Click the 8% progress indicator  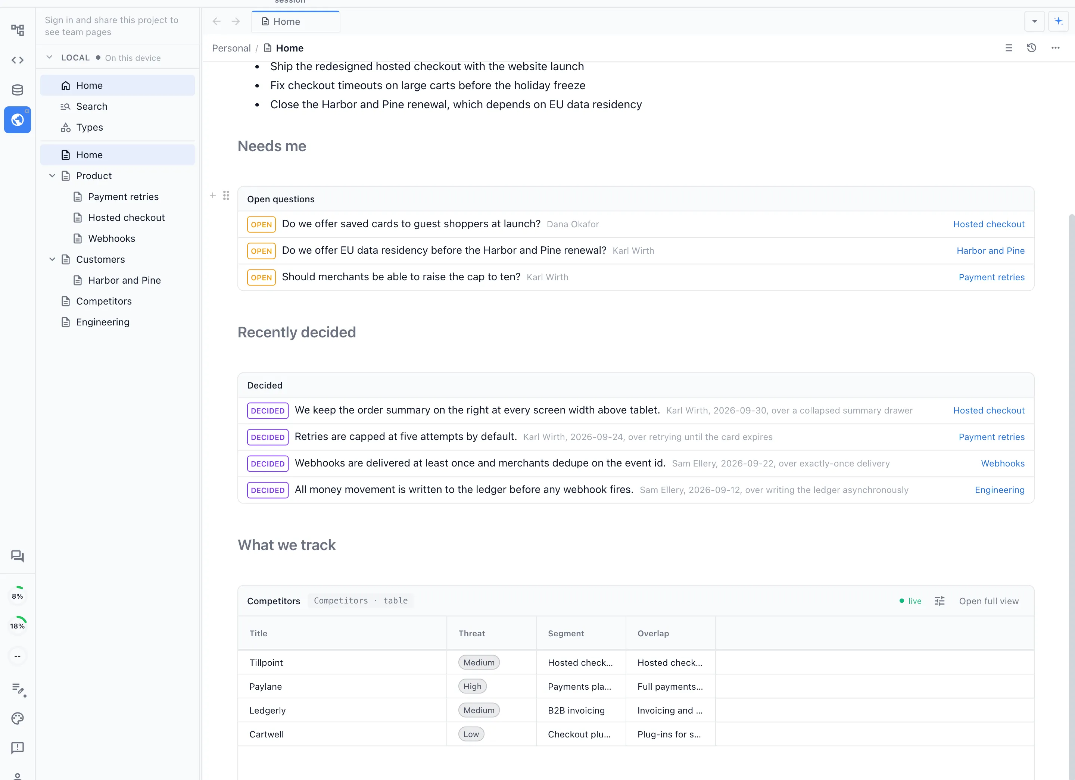pyautogui.click(x=18, y=596)
